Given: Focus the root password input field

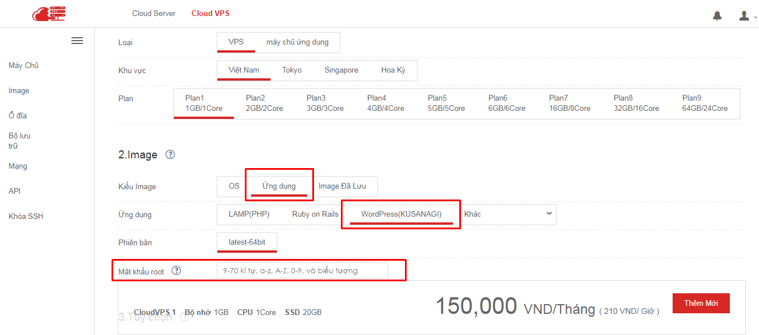Looking at the screenshot, I should [303, 270].
